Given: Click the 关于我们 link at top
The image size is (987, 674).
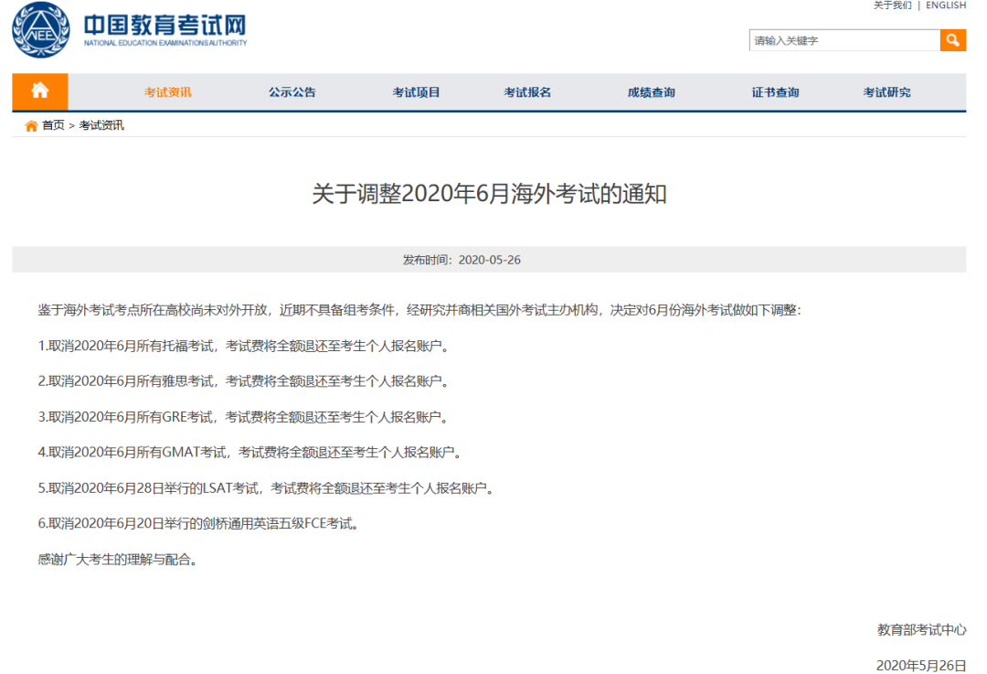Looking at the screenshot, I should pyautogui.click(x=892, y=5).
